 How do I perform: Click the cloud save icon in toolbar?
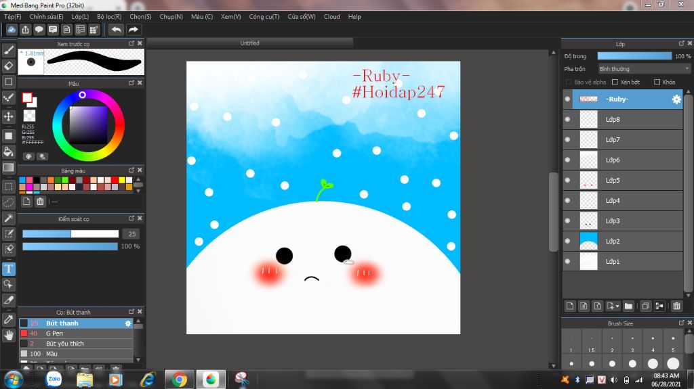click(12, 30)
